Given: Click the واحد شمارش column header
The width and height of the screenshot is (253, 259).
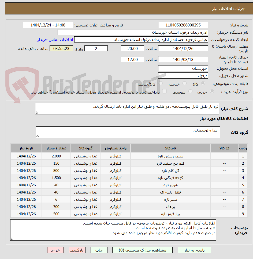Looking at the screenshot, I should (116, 148).
